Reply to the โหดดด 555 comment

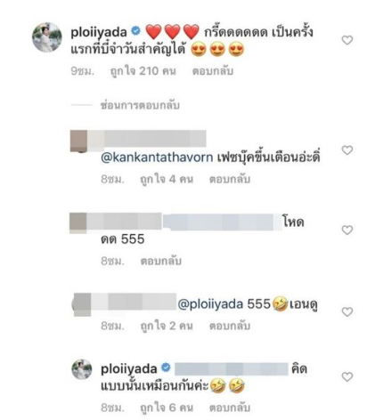coord(160,261)
